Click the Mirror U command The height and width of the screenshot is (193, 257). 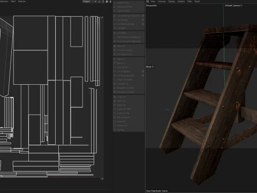point(128,59)
